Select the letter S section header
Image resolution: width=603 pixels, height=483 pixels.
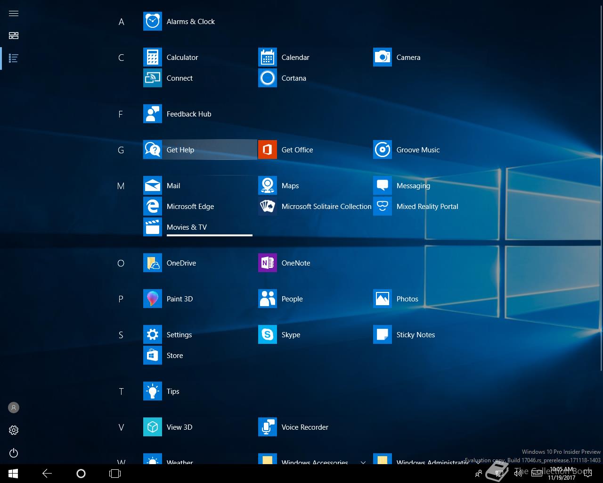121,335
